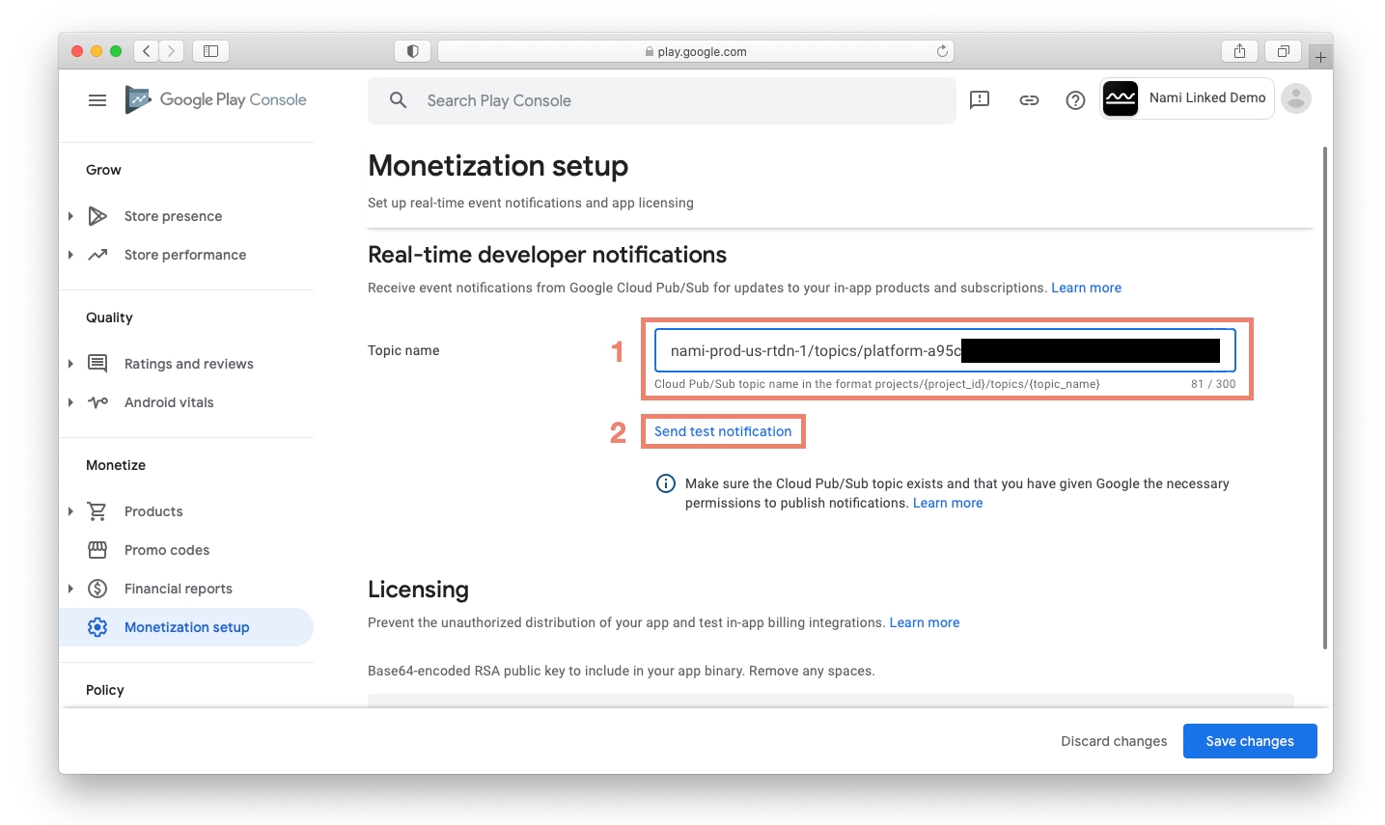Select Monetization setup menu item
The width and height of the screenshot is (1385, 825).
click(186, 627)
